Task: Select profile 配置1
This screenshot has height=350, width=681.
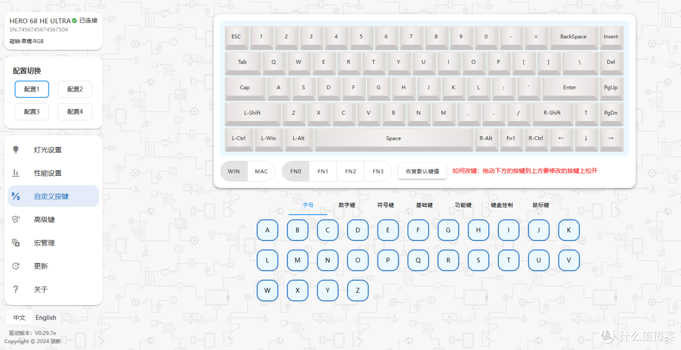Action: 32,89
